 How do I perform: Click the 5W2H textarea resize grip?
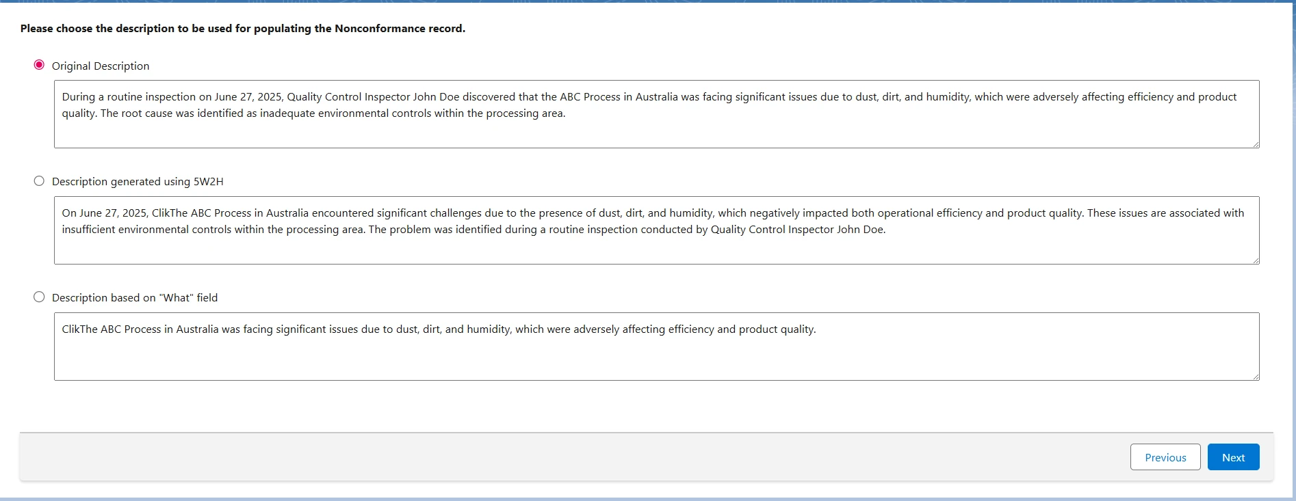click(1256, 260)
